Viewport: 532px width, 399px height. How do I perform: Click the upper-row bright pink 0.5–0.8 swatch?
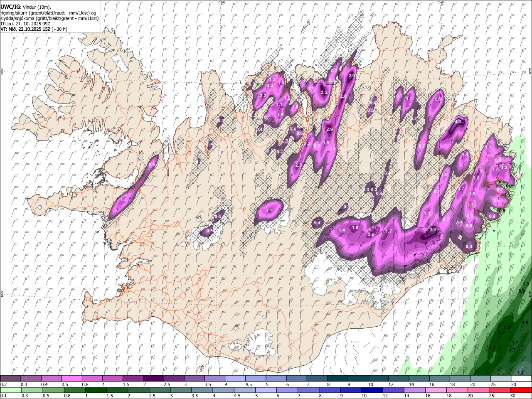71,379
